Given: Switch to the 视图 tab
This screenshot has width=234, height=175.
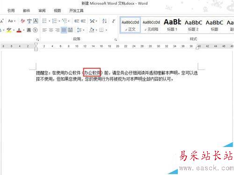Looking at the screenshot, I should pyautogui.click(x=57, y=11).
